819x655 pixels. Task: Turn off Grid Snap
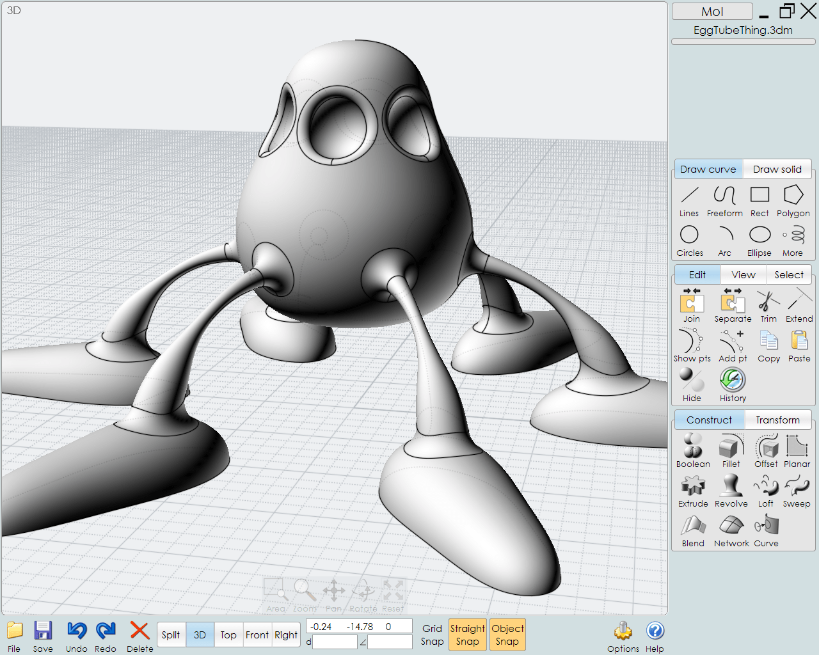(x=432, y=635)
